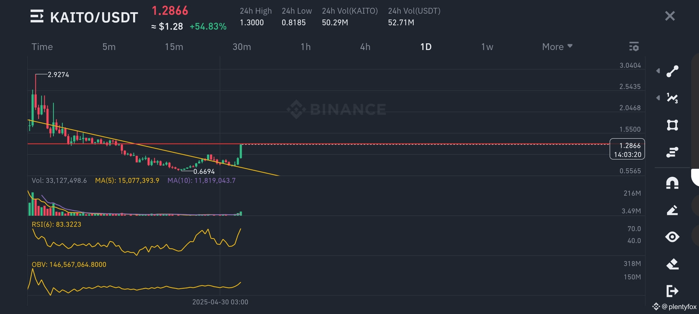Switch to the 30m interval

[x=242, y=47]
